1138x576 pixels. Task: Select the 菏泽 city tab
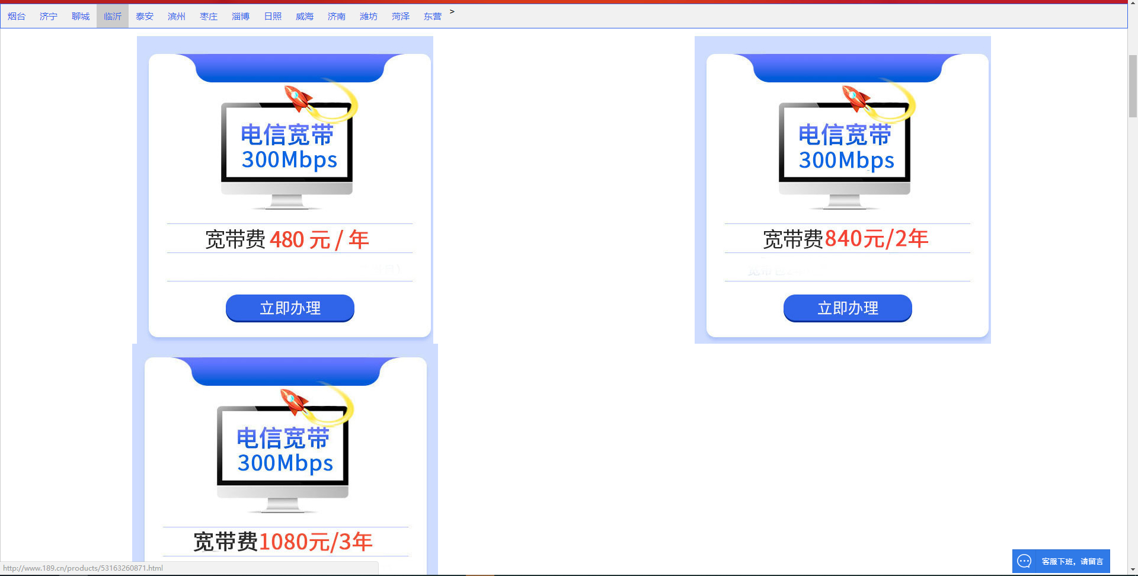click(401, 17)
